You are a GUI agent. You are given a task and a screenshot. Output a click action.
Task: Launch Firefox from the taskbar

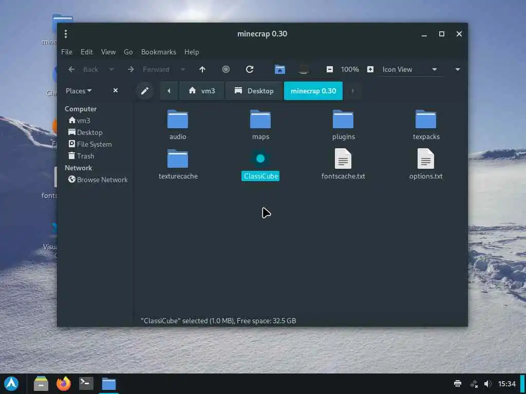click(x=63, y=384)
